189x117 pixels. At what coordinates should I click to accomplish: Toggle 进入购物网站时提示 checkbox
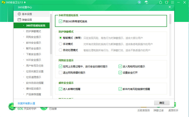tap(120, 66)
